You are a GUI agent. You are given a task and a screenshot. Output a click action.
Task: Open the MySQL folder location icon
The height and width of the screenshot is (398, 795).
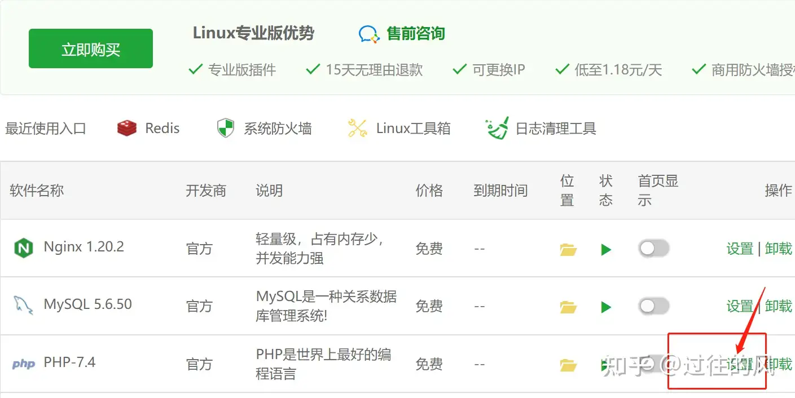[568, 307]
